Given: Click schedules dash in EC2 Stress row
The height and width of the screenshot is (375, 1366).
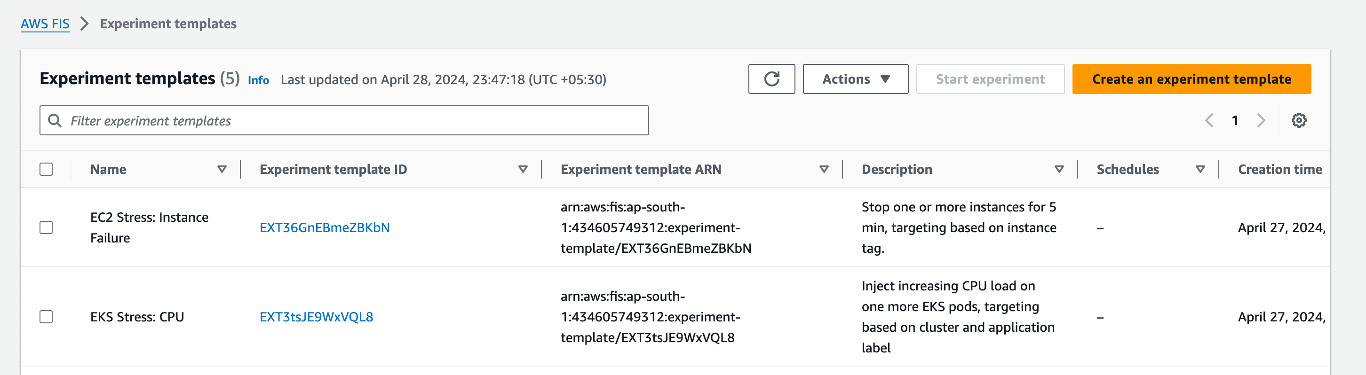Looking at the screenshot, I should pos(1100,228).
